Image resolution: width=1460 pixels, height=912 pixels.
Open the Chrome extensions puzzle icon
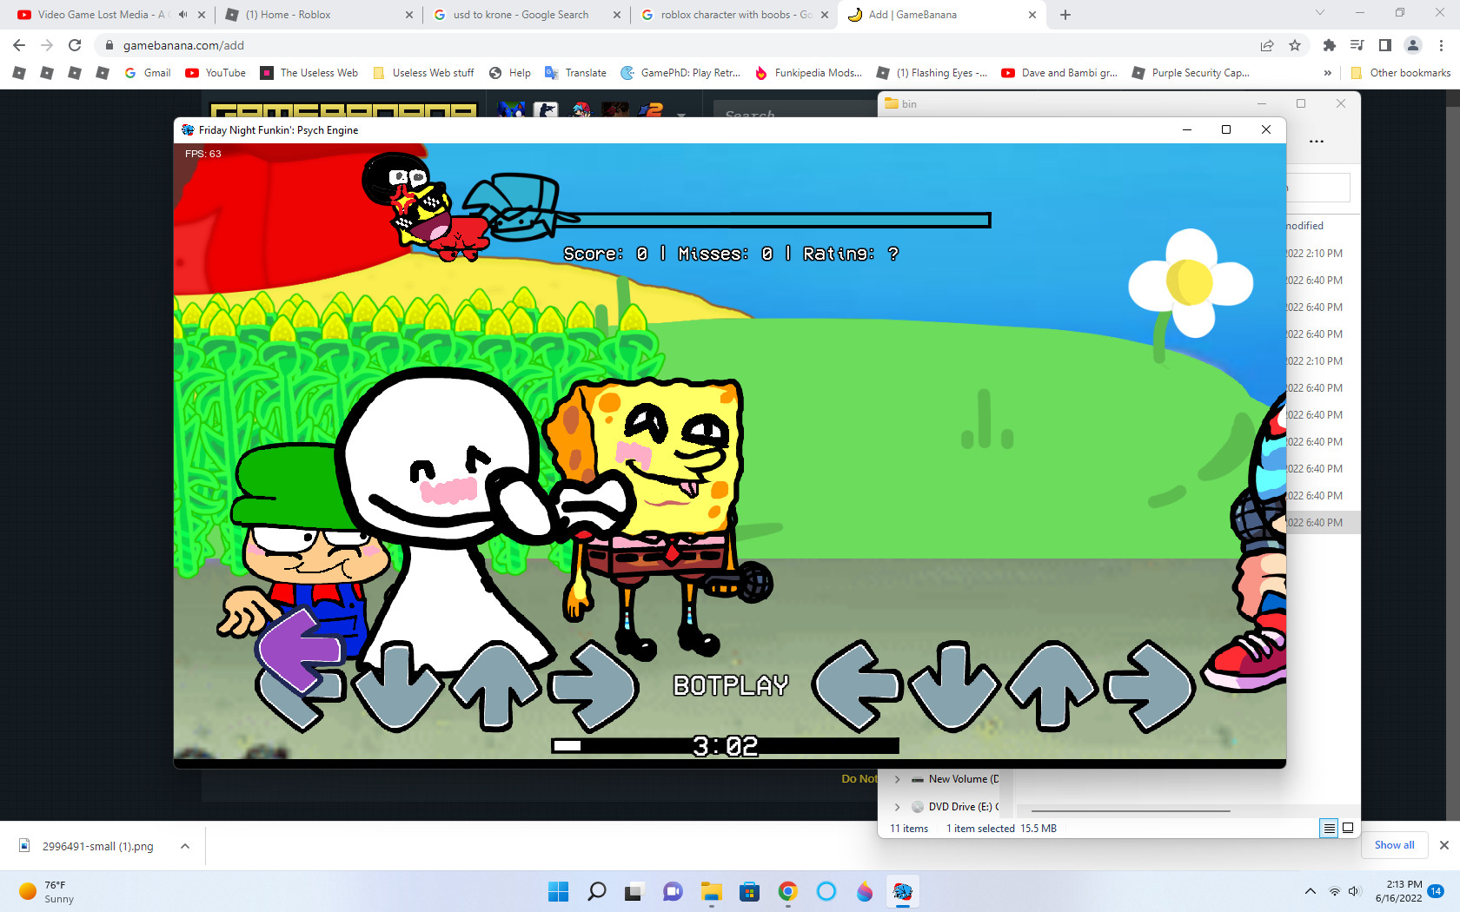1329,45
